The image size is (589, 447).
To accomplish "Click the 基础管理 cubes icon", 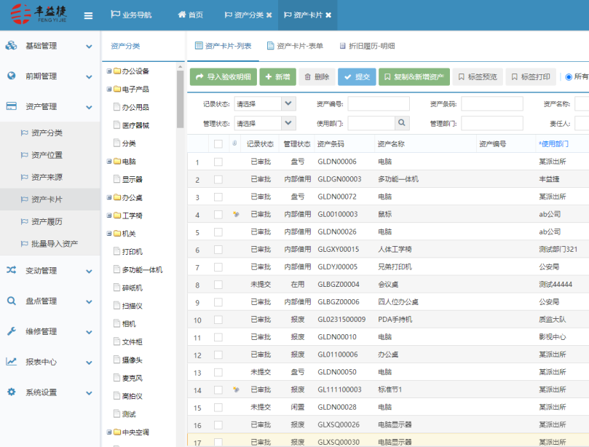I will point(11,45).
